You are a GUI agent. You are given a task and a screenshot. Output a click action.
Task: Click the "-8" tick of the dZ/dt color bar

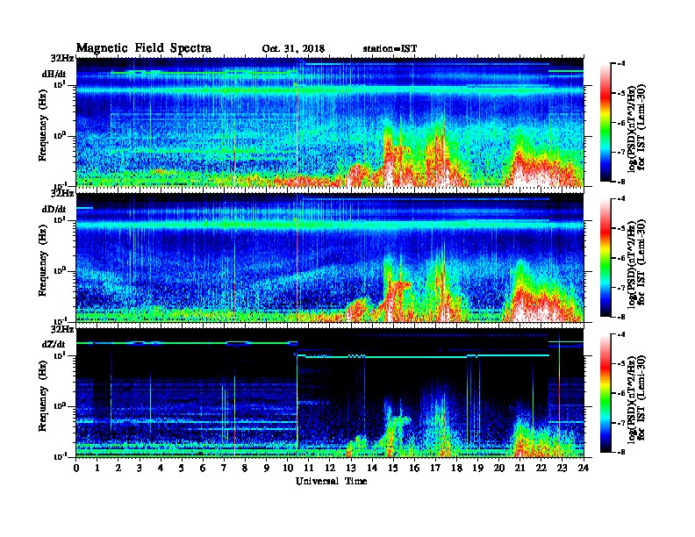pyautogui.click(x=622, y=452)
